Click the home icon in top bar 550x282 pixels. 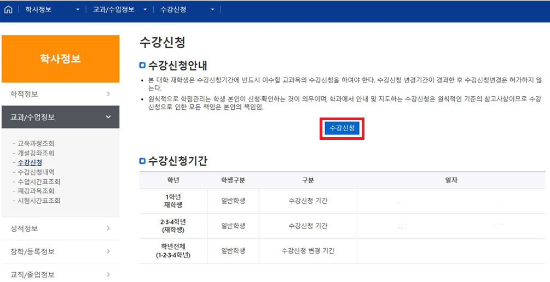8,10
